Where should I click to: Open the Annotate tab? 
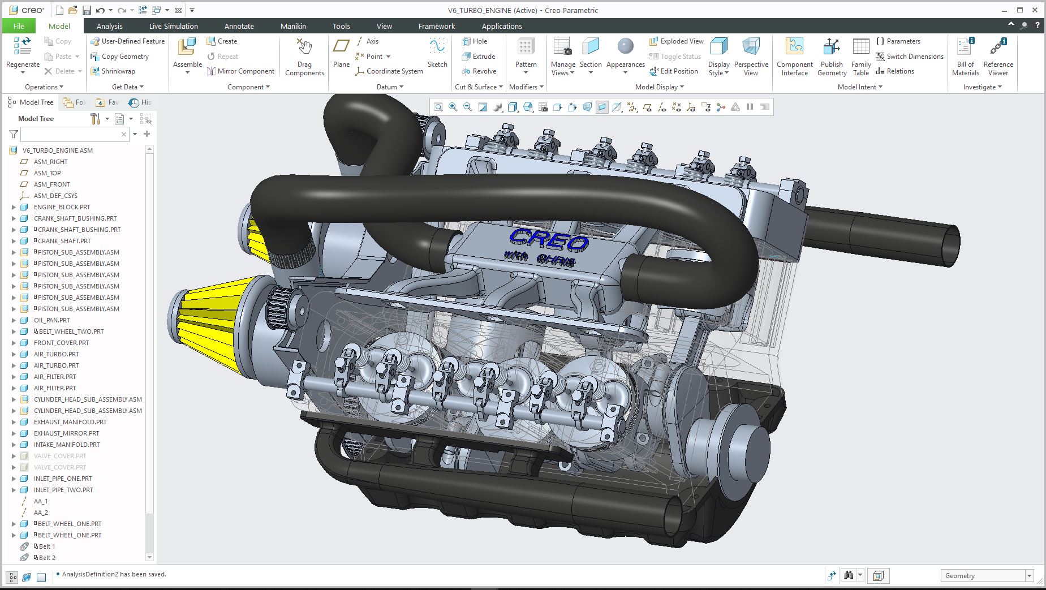239,26
